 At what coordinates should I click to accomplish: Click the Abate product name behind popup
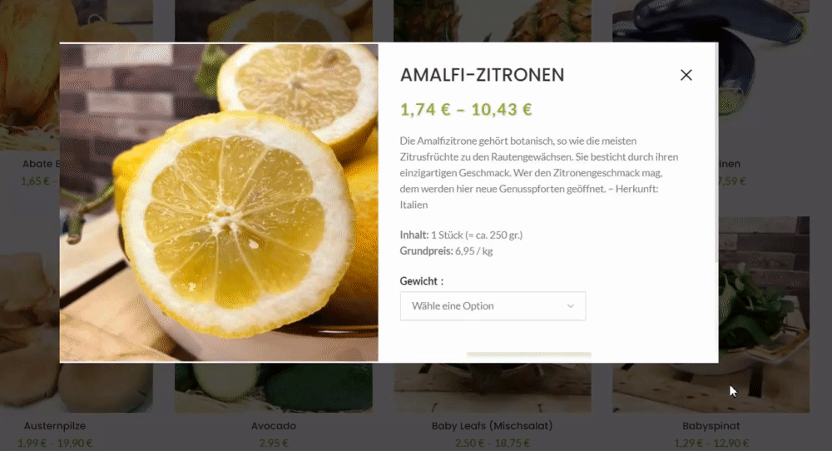click(x=40, y=164)
